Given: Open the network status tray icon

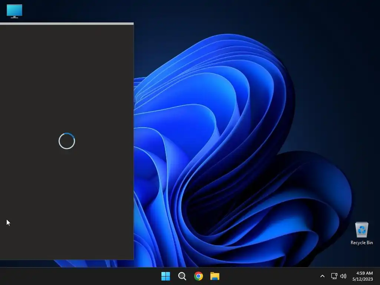Looking at the screenshot, I should tap(334, 276).
